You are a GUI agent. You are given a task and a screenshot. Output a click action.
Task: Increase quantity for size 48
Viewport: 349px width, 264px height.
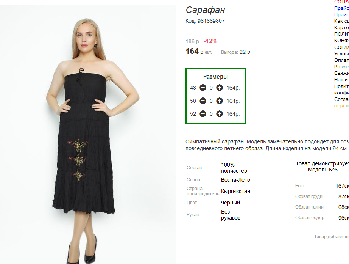click(x=220, y=88)
